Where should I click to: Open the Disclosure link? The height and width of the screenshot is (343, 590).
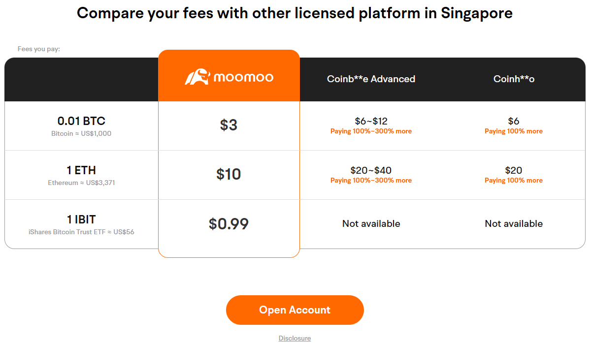pyautogui.click(x=295, y=338)
